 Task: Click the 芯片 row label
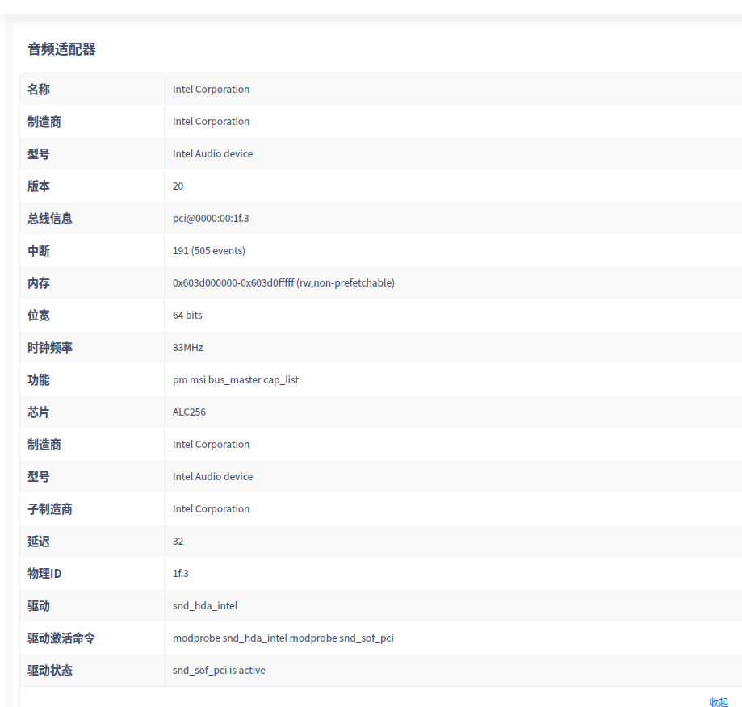click(x=39, y=412)
